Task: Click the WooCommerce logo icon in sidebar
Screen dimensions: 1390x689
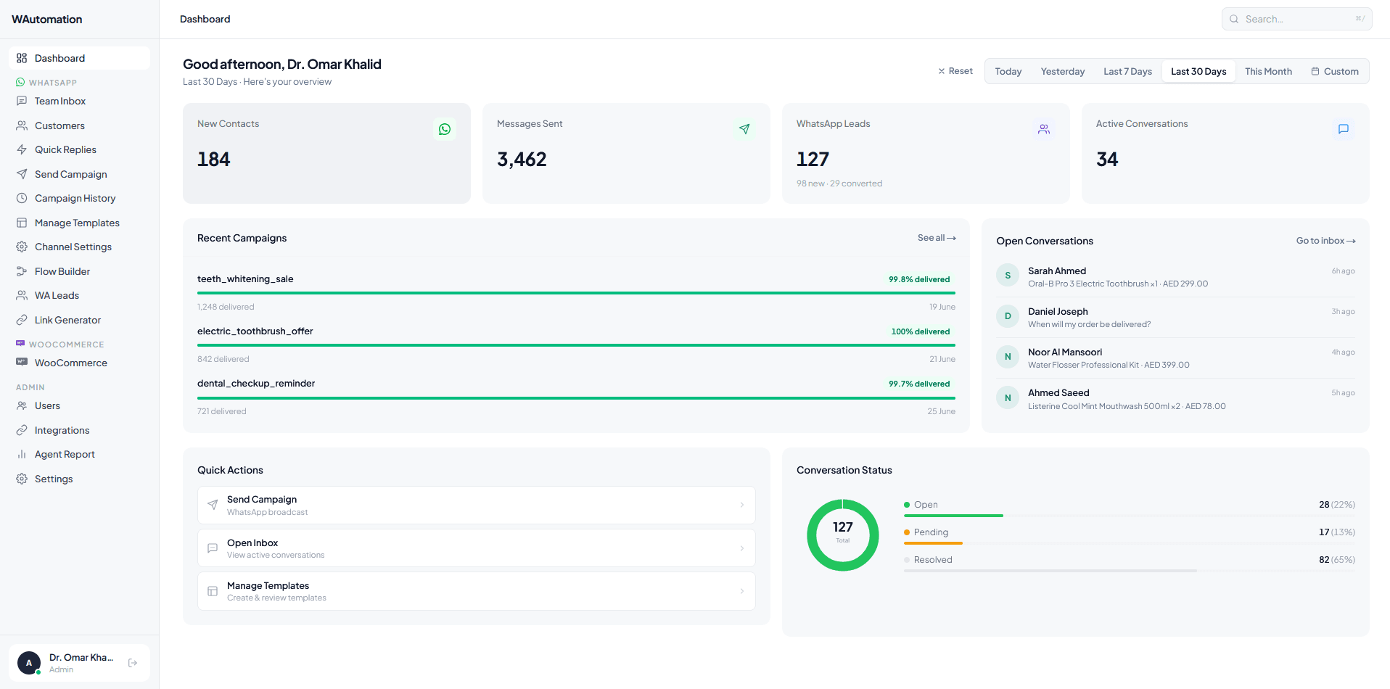Action: 22,362
